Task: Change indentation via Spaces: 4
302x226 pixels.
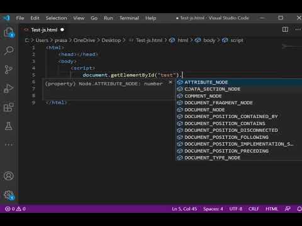Action: 213,208
